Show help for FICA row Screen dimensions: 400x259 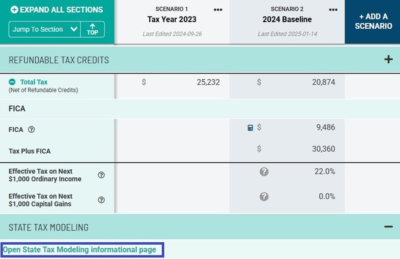[32, 129]
